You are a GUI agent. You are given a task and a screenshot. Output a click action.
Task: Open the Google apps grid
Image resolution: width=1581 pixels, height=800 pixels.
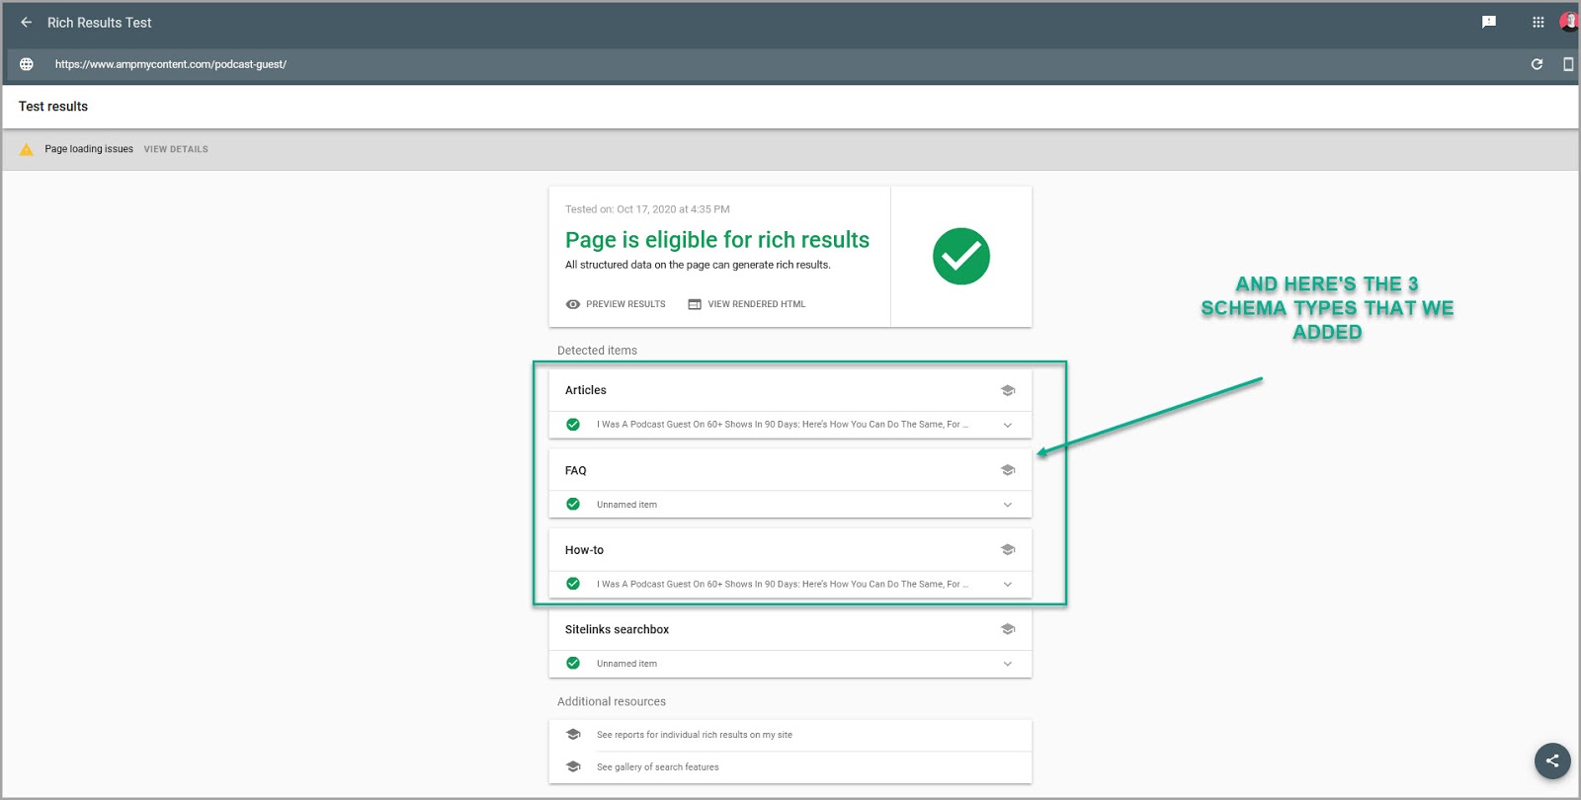pyautogui.click(x=1538, y=22)
